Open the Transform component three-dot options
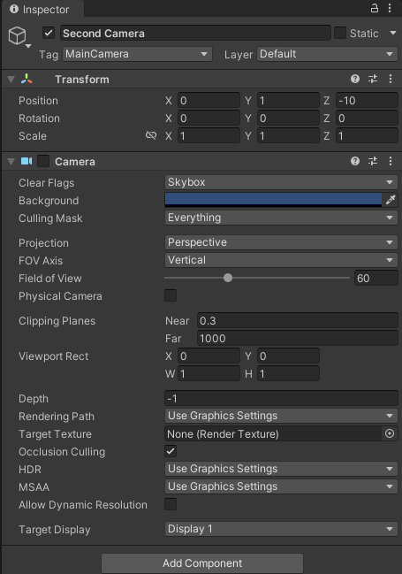 point(391,79)
